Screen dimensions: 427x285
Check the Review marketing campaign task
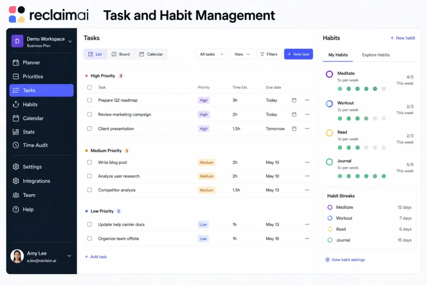(89, 114)
